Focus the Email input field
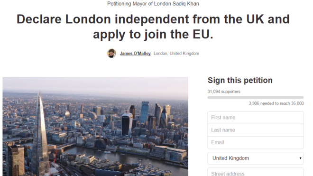The height and width of the screenshot is (176, 313). pyautogui.click(x=256, y=143)
